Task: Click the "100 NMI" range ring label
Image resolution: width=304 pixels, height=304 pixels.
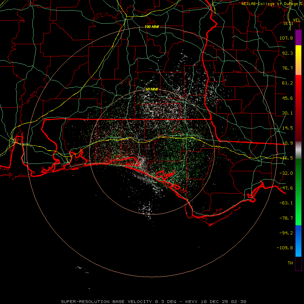Action: (x=152, y=27)
